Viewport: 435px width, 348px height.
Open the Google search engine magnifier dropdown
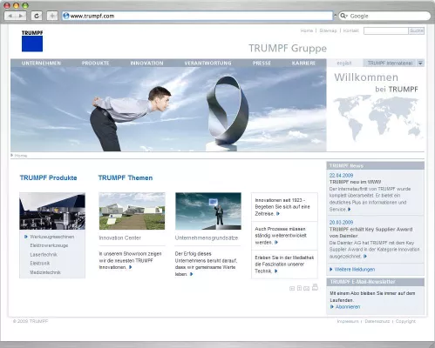click(x=343, y=16)
